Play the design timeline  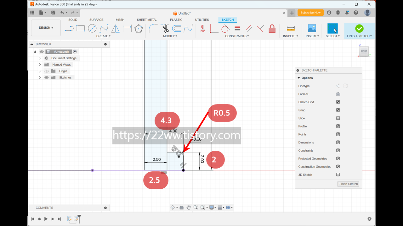click(x=46, y=219)
